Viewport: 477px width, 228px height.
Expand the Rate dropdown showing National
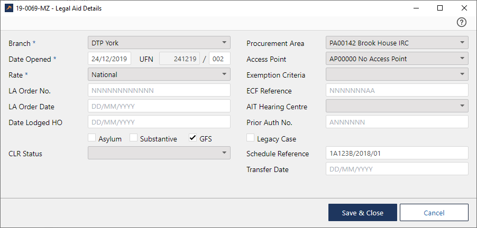[159, 74]
